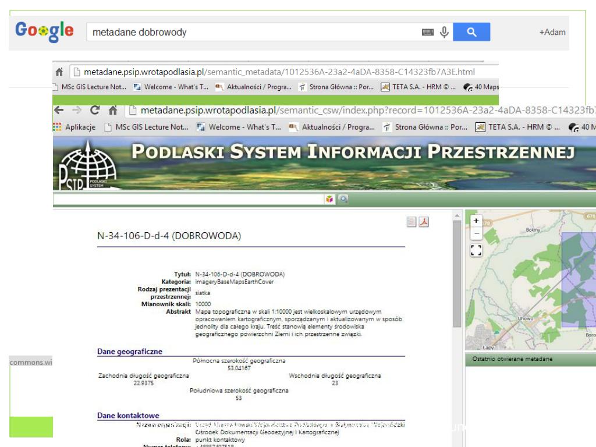The image size is (596, 447).
Task: Click the metadata panel vertical scrollbar thumb
Action: [457, 274]
